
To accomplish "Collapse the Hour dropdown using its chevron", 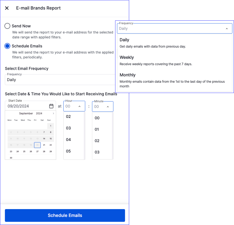I will pos(79,106).
